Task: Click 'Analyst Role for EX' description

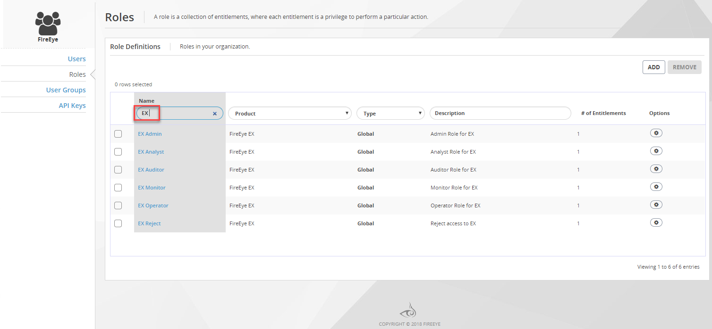Action: 453,152
